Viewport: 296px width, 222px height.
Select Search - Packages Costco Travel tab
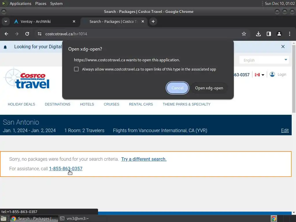[x=114, y=21]
